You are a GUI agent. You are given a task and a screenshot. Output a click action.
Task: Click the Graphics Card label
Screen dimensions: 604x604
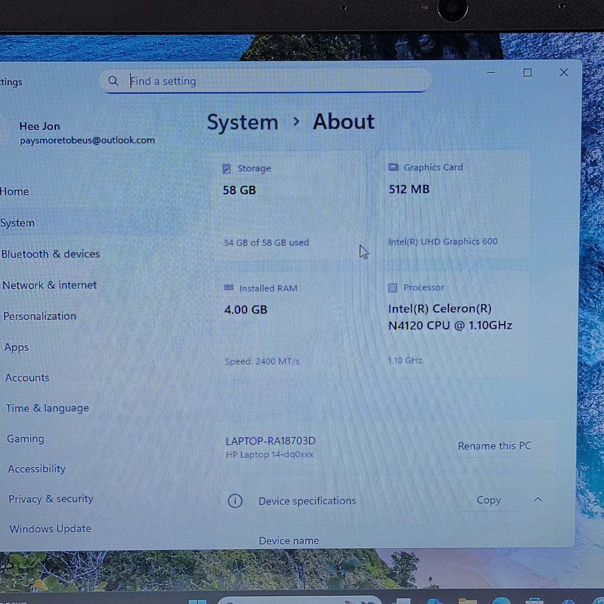(433, 167)
